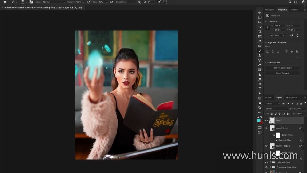Select the Crop tool
The image size is (307, 173).
point(260,32)
